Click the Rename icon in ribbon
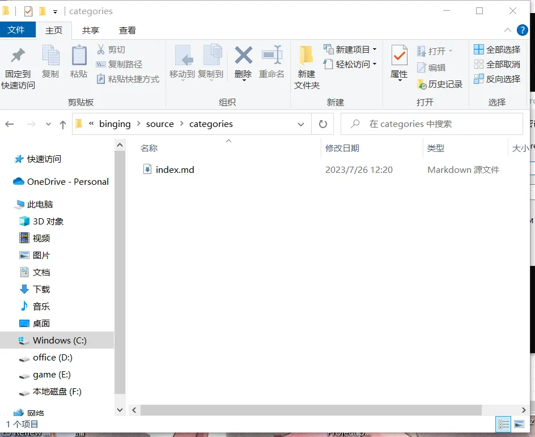Image resolution: width=535 pixels, height=437 pixels. coord(271,57)
